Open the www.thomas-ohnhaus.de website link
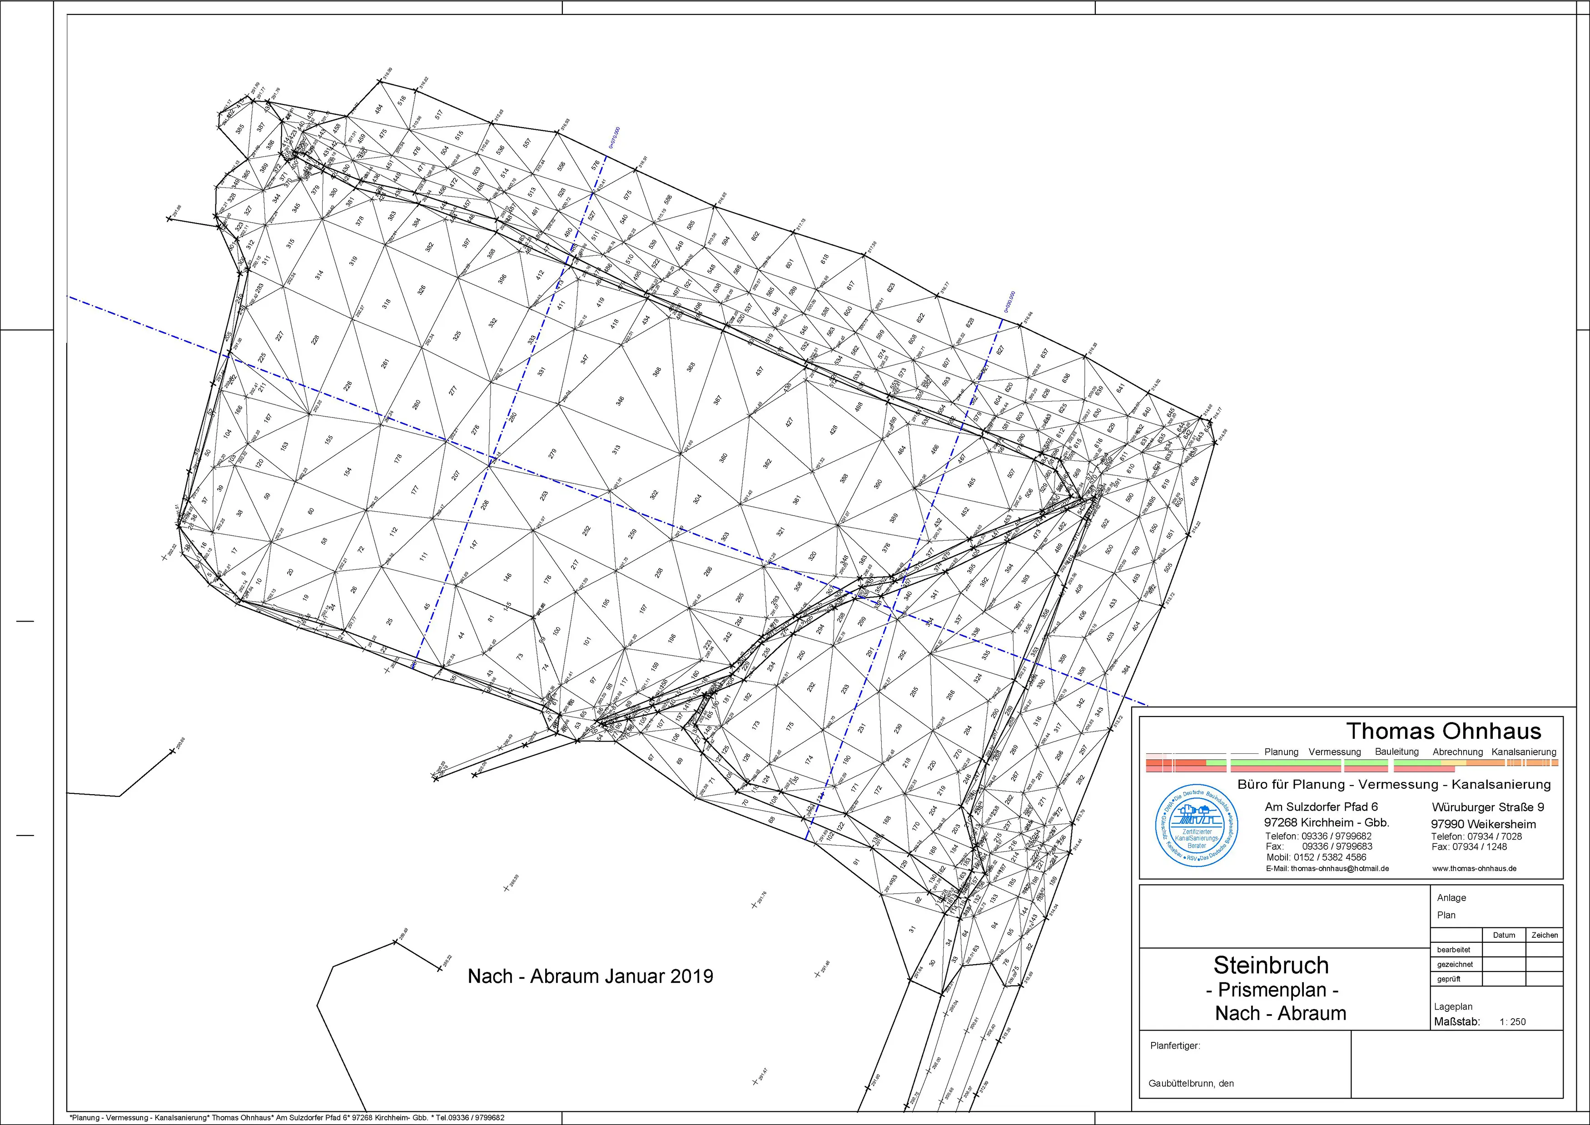1590x1125 pixels. pyautogui.click(x=1474, y=868)
